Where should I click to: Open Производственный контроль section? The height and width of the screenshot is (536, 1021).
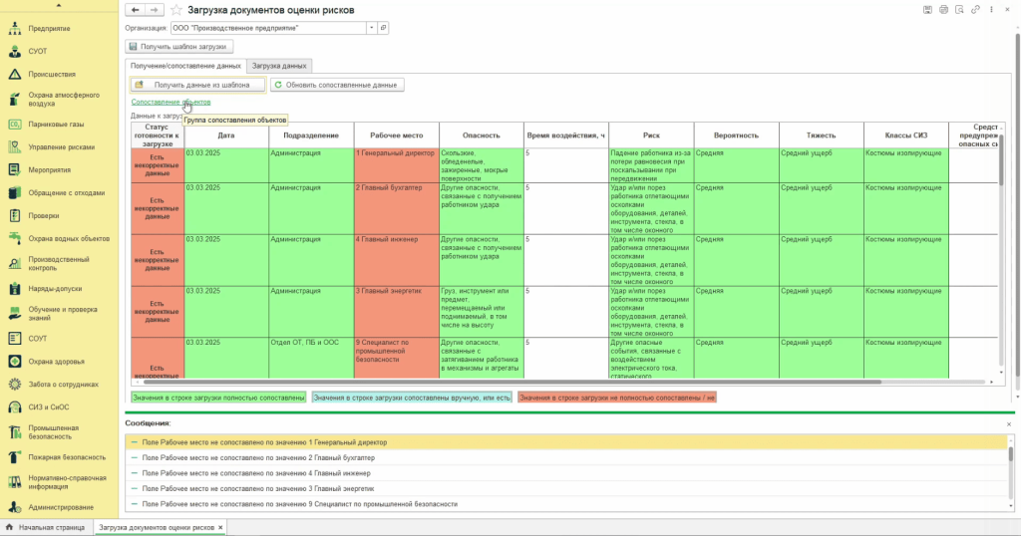click(x=59, y=263)
